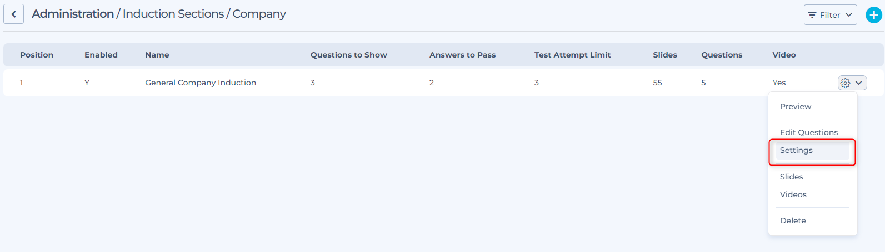Screen dimensions: 885x252
Task: Open the Filter dropdown
Action: (x=830, y=15)
